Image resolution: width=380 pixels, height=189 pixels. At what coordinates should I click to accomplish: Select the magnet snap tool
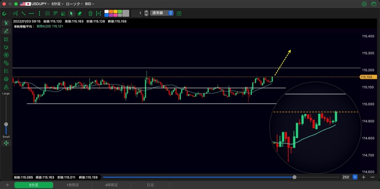pyautogui.click(x=4, y=13)
